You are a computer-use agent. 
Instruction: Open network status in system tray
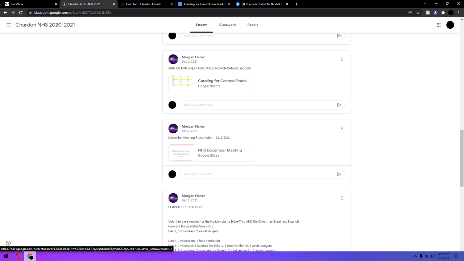[432, 256]
